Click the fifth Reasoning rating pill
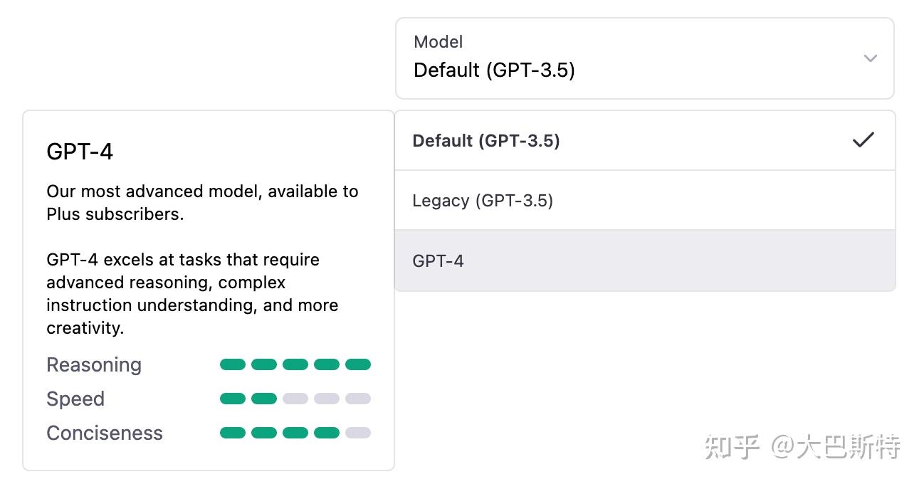Image resolution: width=924 pixels, height=484 pixels. click(358, 364)
